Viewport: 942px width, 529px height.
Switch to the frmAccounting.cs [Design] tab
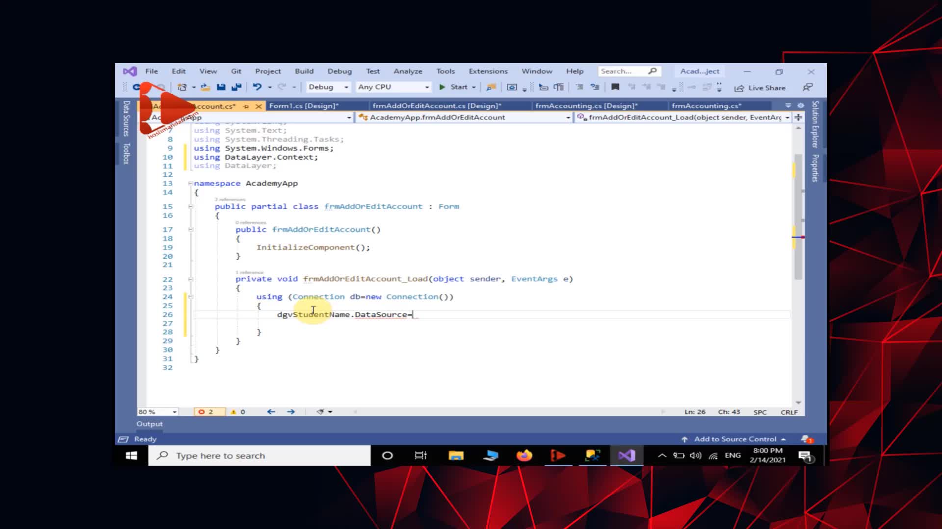click(586, 106)
